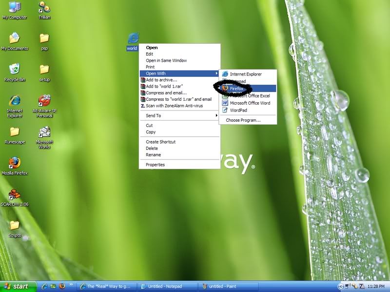Open the My Computer desktop icon
Screen dimensions: 390x292
(15, 8)
